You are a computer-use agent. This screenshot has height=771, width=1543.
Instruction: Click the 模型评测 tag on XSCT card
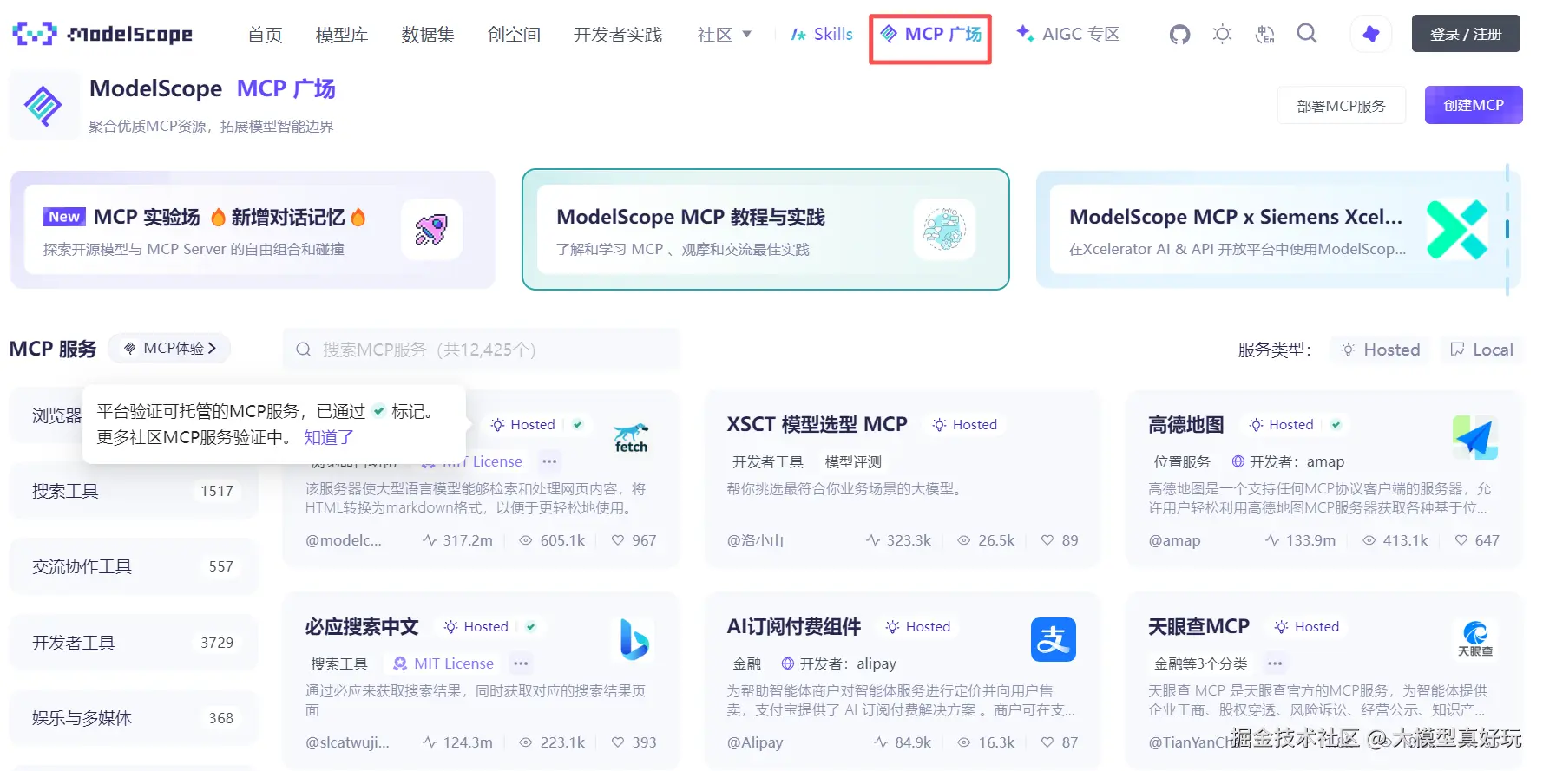point(853,461)
